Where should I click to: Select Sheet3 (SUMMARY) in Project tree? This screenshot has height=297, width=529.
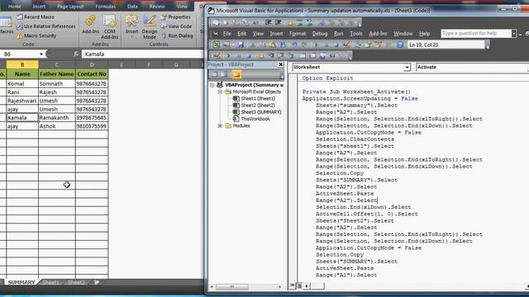[257, 112]
